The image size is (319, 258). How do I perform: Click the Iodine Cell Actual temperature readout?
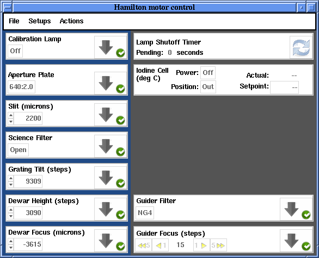click(x=294, y=75)
